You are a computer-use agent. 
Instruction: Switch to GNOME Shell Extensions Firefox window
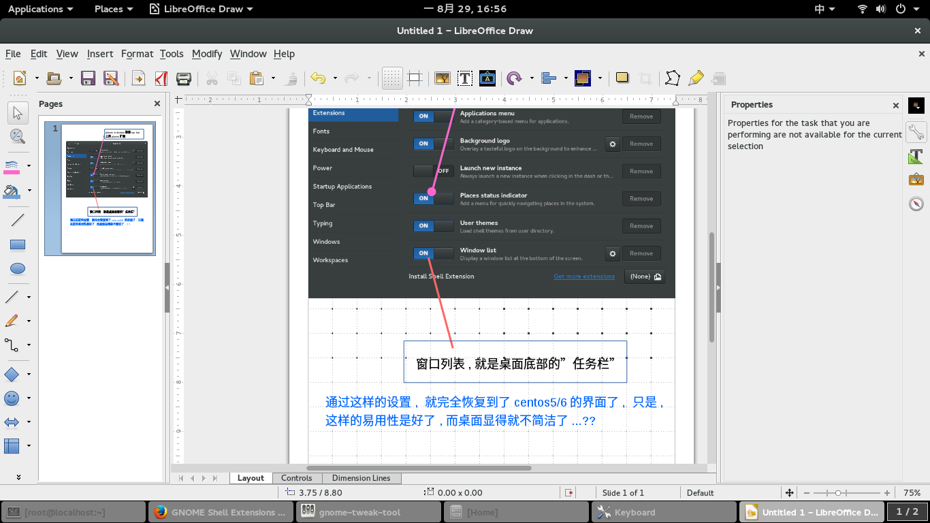[221, 512]
